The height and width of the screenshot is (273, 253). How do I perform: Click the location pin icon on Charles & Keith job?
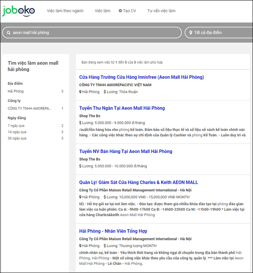[x=80, y=197]
